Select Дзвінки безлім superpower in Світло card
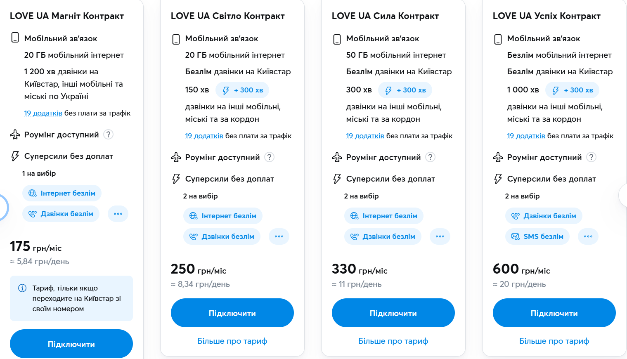The image size is (627, 359). (222, 236)
